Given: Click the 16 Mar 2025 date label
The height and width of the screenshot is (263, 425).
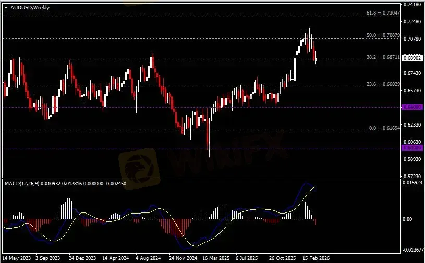Looking at the screenshot, I should pyautogui.click(x=216, y=258).
